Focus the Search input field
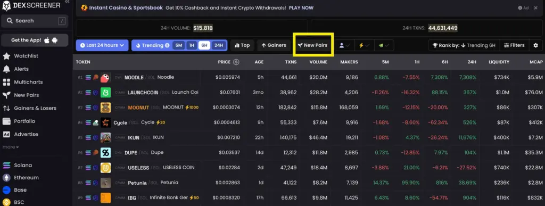Screen dimensions: 545x206 tap(35, 21)
